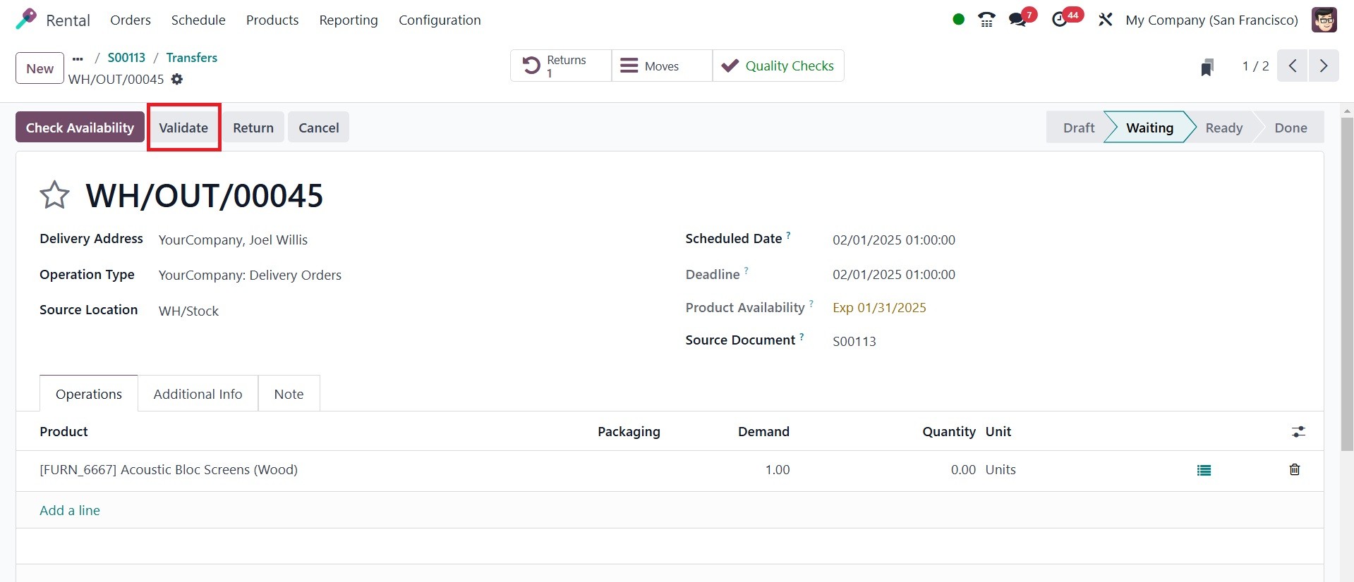Click the Scheduled Date field
The height and width of the screenshot is (582, 1354).
tap(893, 240)
